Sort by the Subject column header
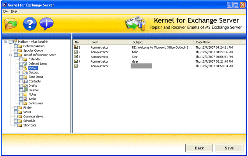The width and height of the screenshot is (248, 156). [162, 42]
